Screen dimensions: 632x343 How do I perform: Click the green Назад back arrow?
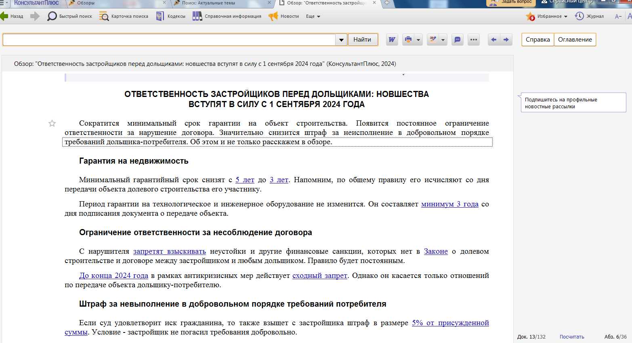coord(4,16)
